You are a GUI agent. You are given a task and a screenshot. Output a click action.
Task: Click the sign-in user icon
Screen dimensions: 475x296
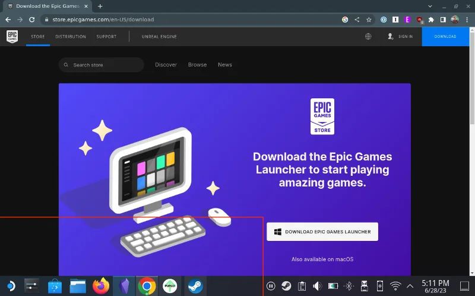[x=391, y=37]
